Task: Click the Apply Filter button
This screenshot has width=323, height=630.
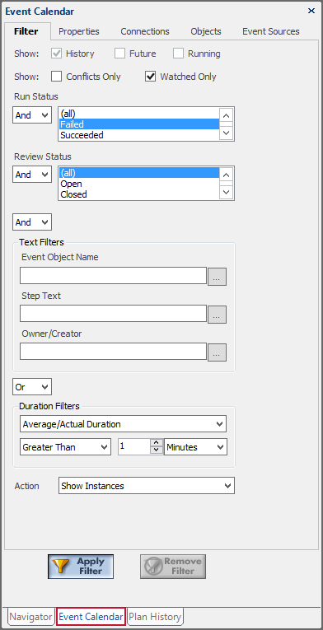Action: pos(81,567)
